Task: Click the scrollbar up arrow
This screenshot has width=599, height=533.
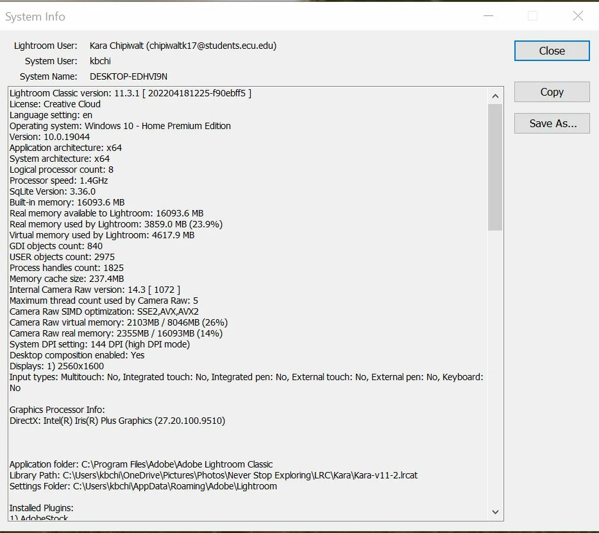Action: coord(495,96)
